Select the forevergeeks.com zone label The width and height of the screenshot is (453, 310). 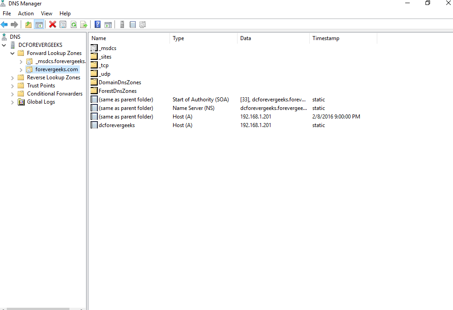pos(57,69)
